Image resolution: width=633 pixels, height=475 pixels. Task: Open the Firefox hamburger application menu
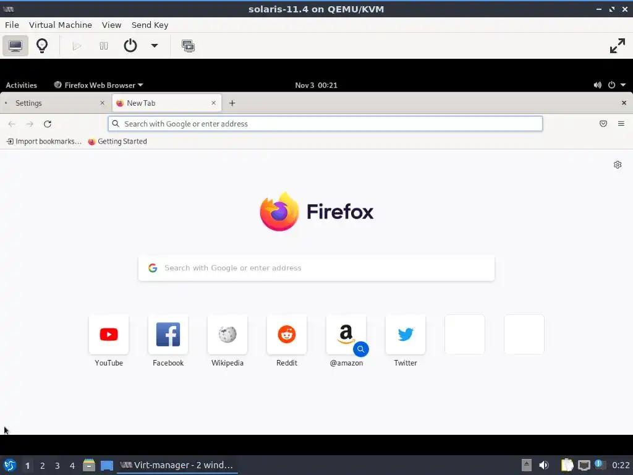(x=621, y=124)
